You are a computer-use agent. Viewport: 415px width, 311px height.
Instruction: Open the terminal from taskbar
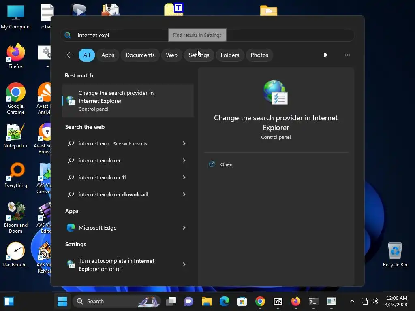tap(313, 301)
